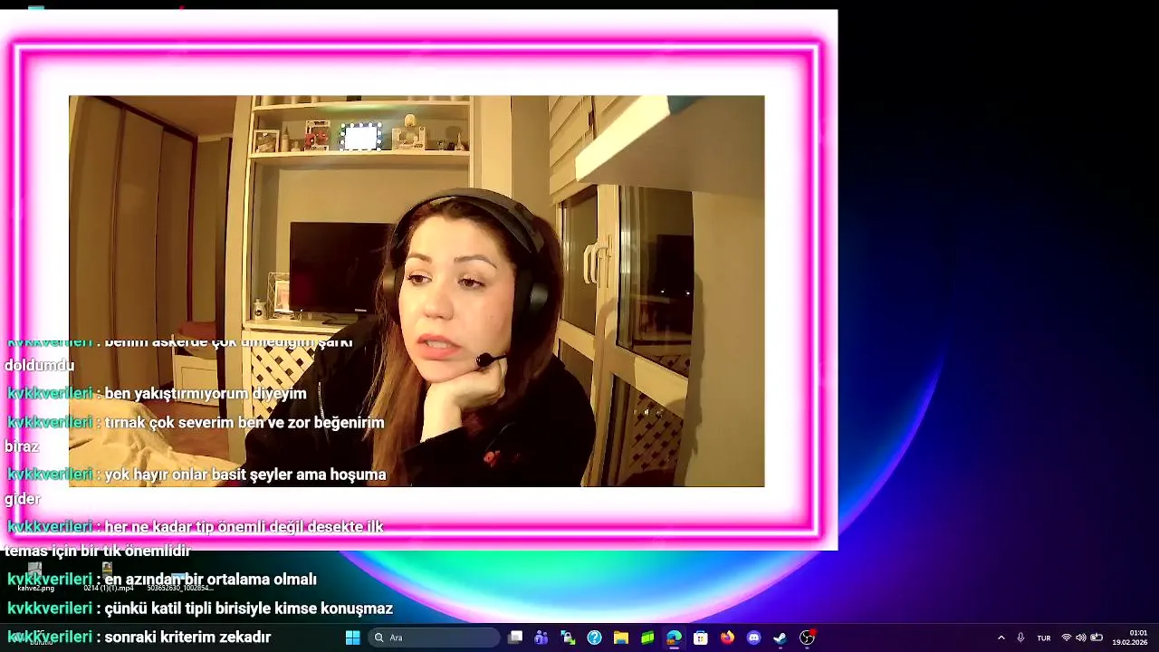The image size is (1159, 652).
Task: Open Wi-Fi network settings in tray
Action: [1066, 638]
